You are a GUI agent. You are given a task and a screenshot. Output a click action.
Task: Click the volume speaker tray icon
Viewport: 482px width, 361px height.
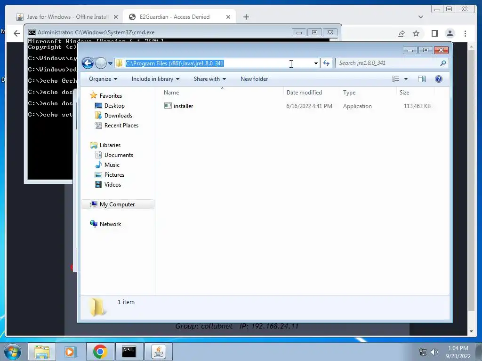point(434,352)
